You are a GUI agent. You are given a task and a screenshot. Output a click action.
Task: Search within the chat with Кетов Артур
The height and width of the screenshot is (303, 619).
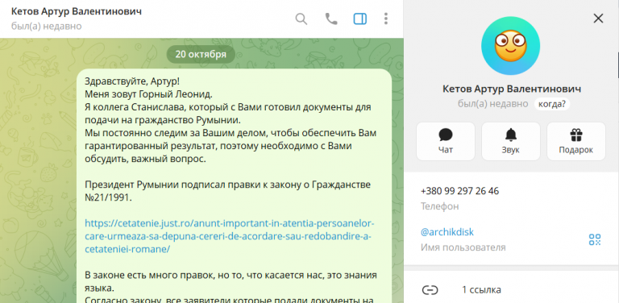pos(301,19)
